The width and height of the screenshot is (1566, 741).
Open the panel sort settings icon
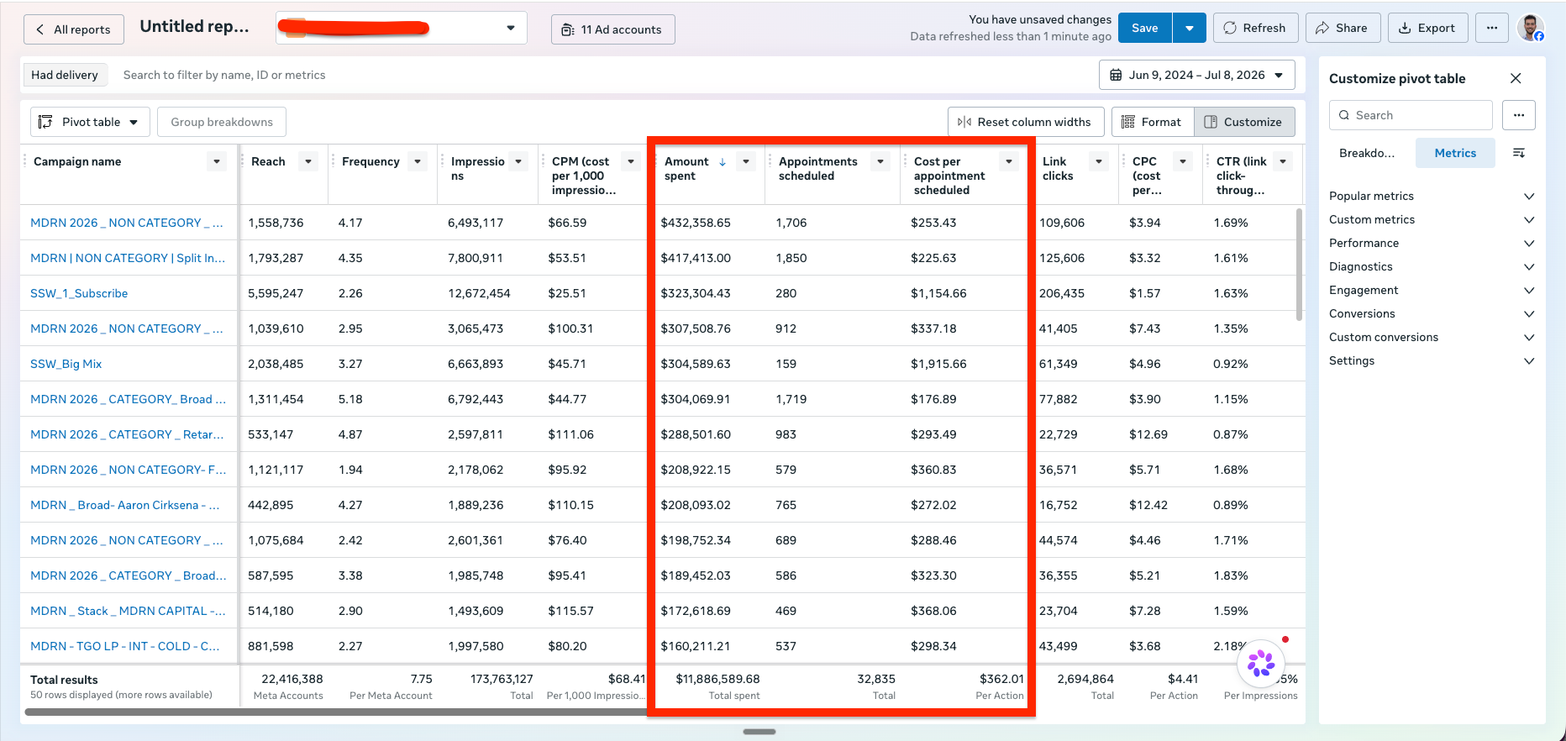(1519, 153)
